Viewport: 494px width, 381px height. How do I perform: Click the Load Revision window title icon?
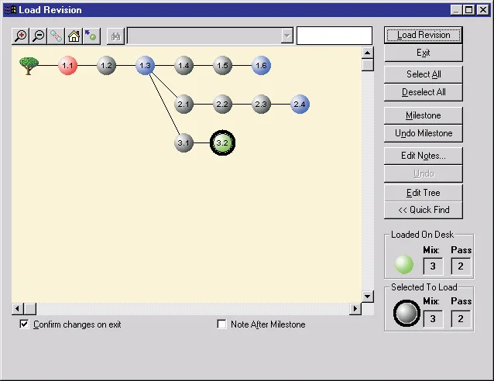[x=10, y=10]
